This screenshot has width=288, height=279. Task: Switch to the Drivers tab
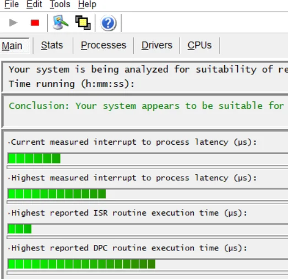pyautogui.click(x=157, y=45)
